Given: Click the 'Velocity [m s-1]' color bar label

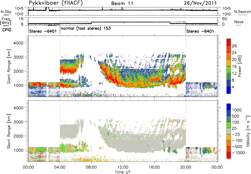Looking at the screenshot, I should point(248,131).
